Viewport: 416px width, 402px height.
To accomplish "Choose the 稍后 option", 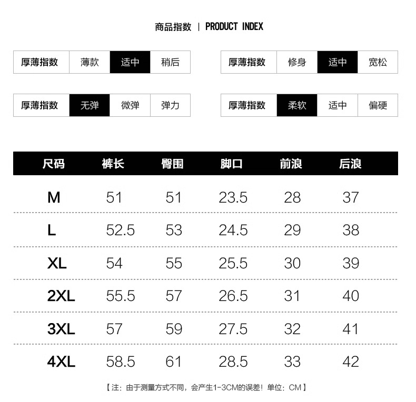I will 170,62.
